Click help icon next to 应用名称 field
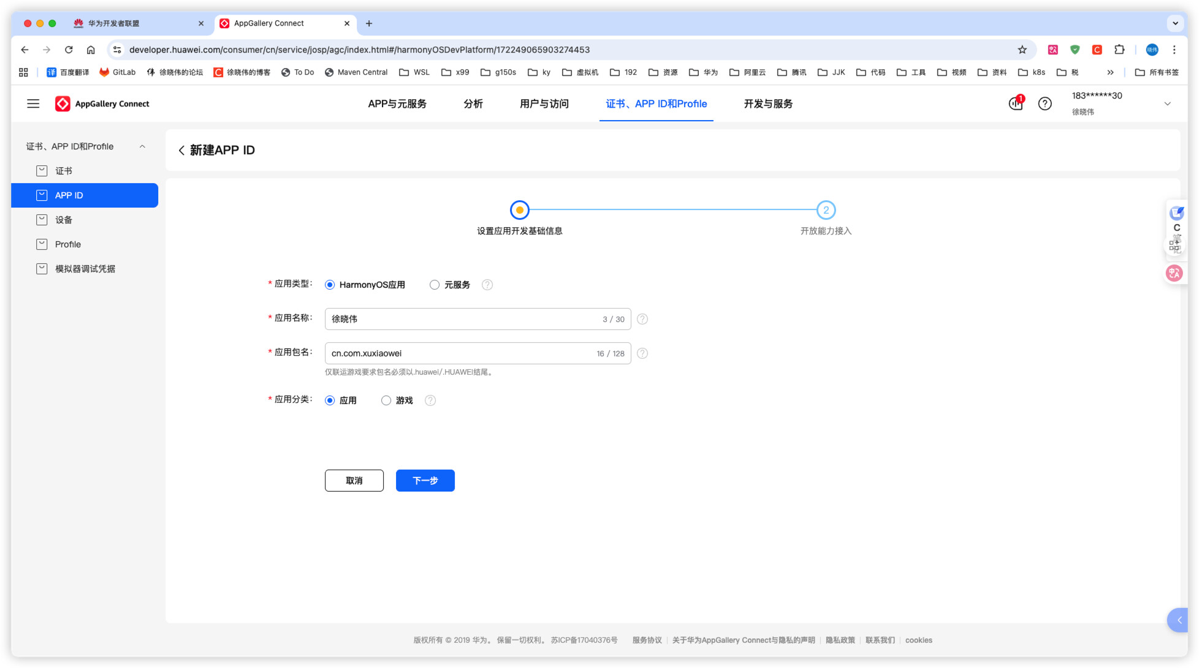 [642, 319]
